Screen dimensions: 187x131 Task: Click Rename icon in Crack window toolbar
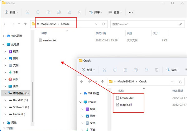tap(136, 70)
